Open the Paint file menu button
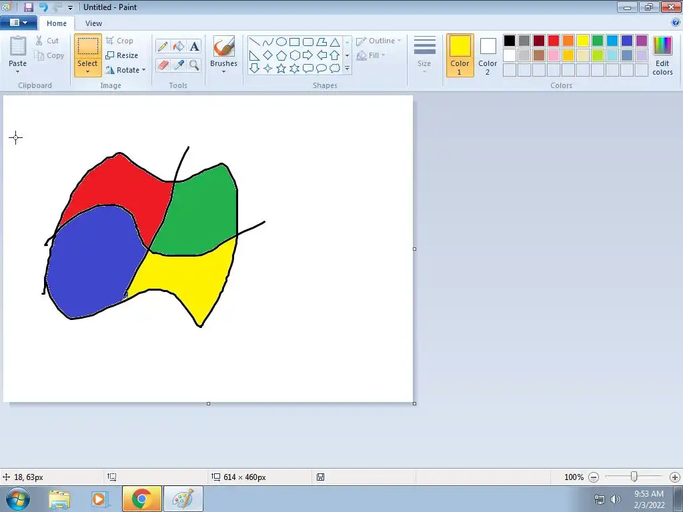Screen dimensions: 683x512 pyautogui.click(x=18, y=23)
